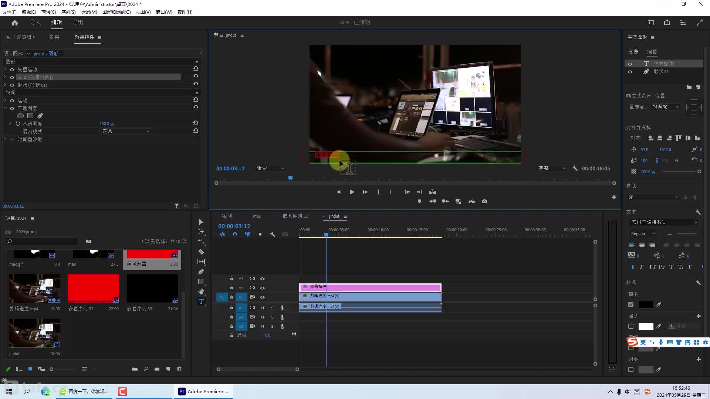Viewport: 710px width, 399px height.
Task: Open the 完整 playback resolution dropdown
Action: point(552,168)
